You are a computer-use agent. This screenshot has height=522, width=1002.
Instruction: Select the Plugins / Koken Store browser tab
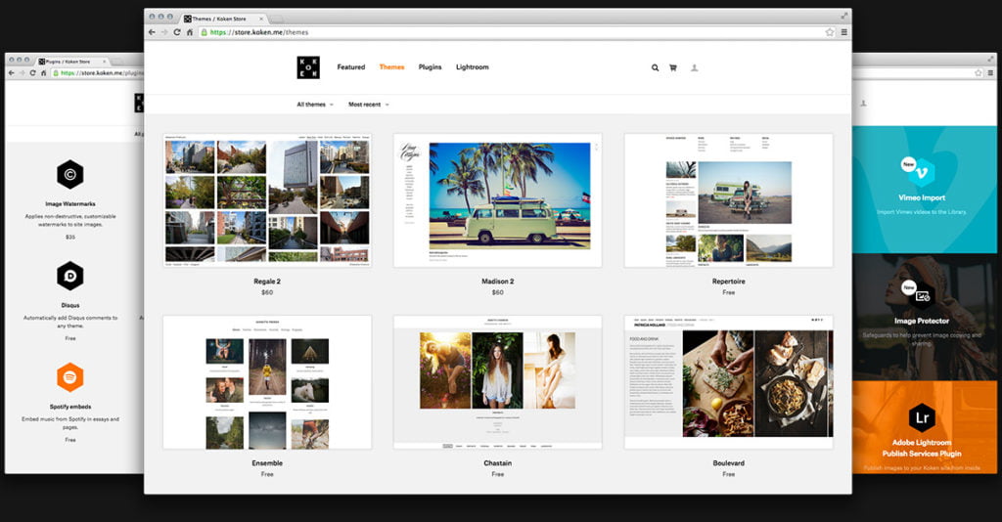(73, 62)
